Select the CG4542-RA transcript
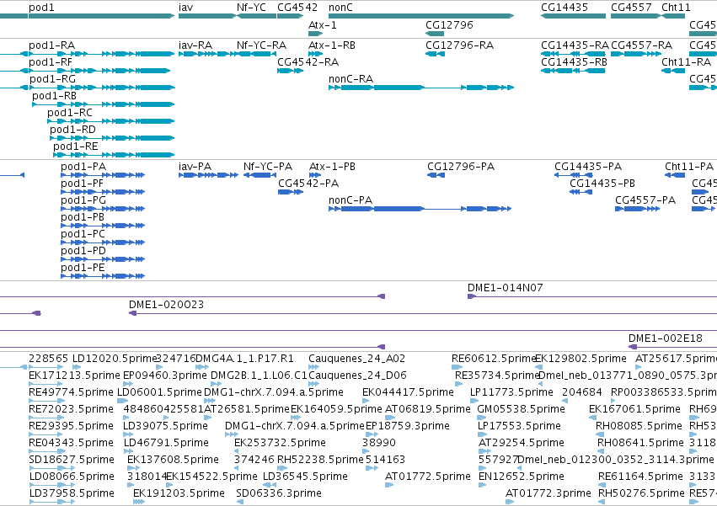 pyautogui.click(x=308, y=62)
